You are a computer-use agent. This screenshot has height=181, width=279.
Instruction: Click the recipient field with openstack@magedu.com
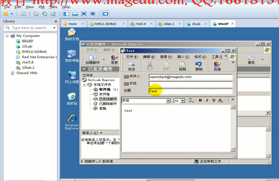(191, 77)
